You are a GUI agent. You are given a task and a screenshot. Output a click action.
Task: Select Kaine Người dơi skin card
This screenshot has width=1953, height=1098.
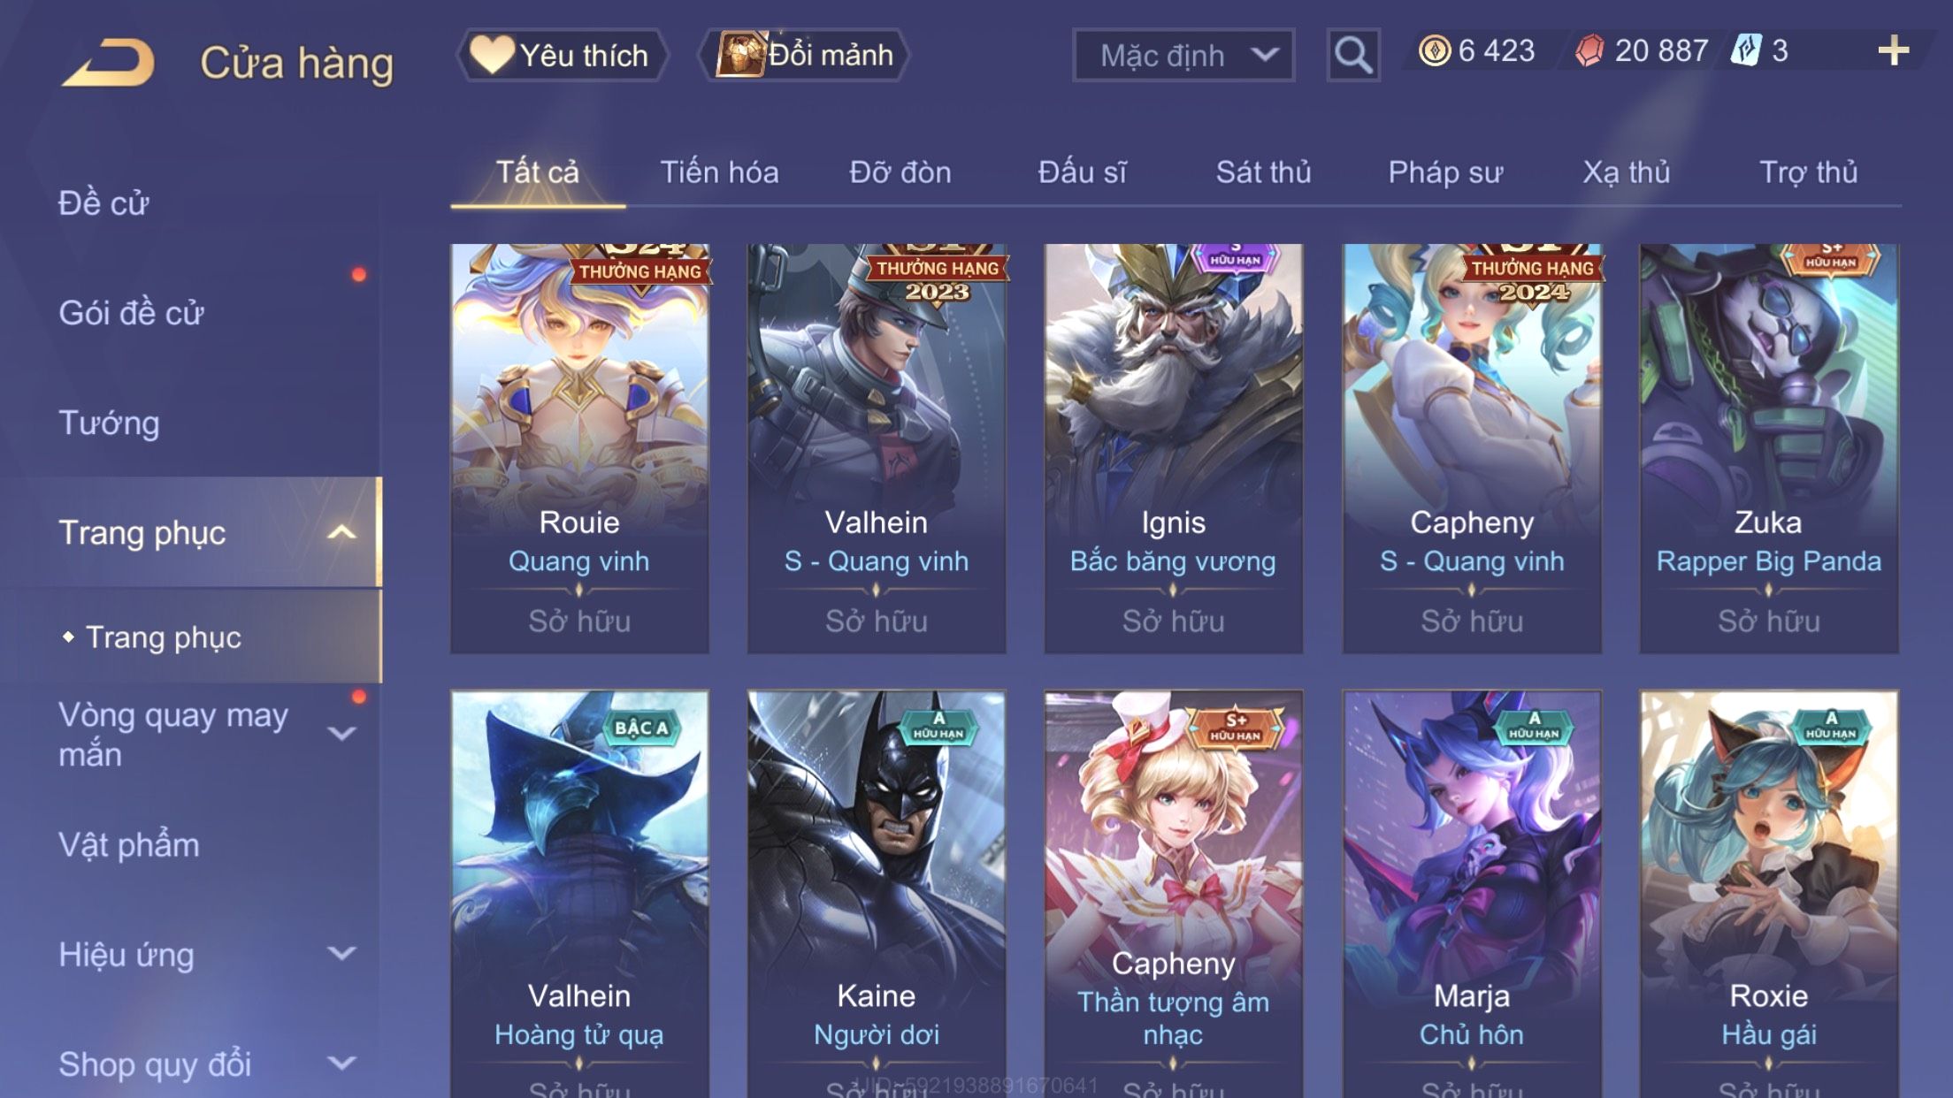(876, 894)
